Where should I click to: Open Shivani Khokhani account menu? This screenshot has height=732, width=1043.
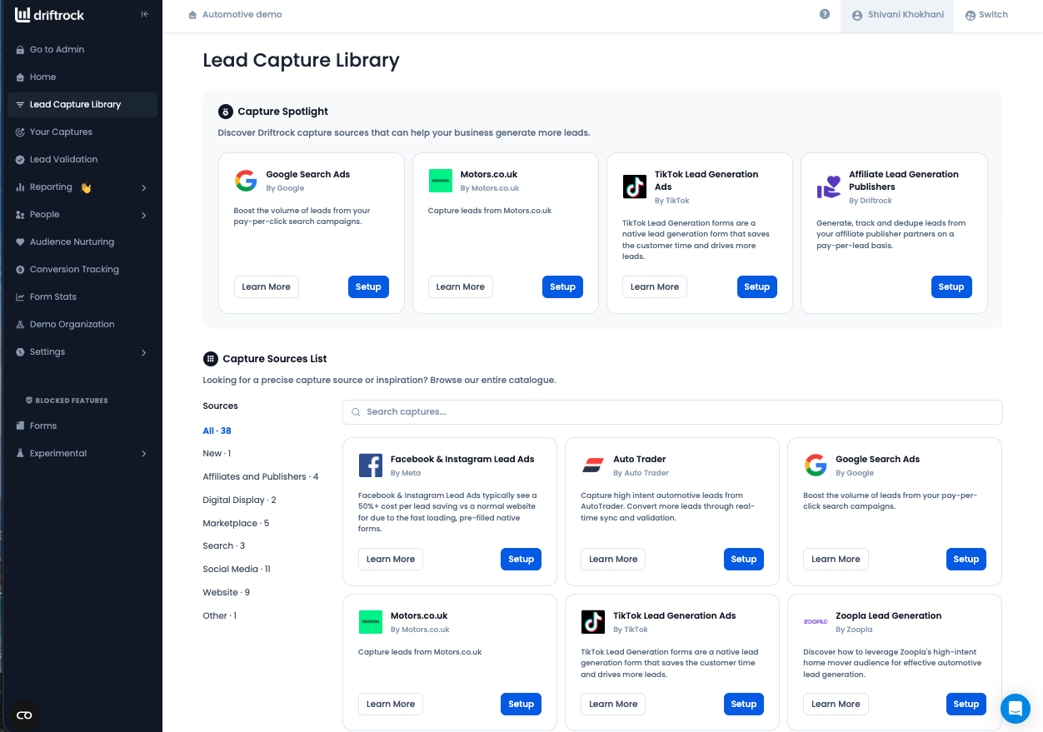click(897, 16)
